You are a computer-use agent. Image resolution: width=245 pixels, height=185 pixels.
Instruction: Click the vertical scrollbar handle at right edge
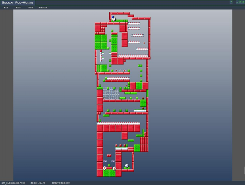(x=245, y=171)
